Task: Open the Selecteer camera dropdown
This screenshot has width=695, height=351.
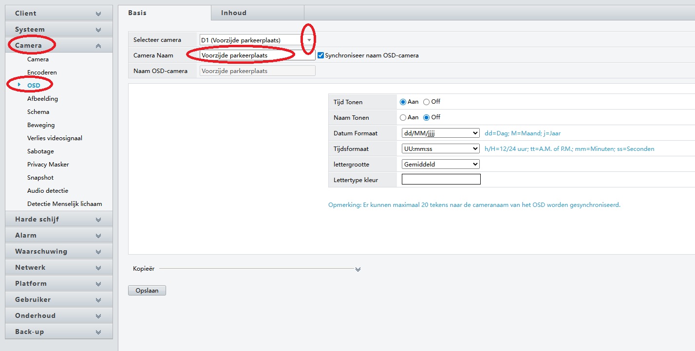Action: [309, 40]
